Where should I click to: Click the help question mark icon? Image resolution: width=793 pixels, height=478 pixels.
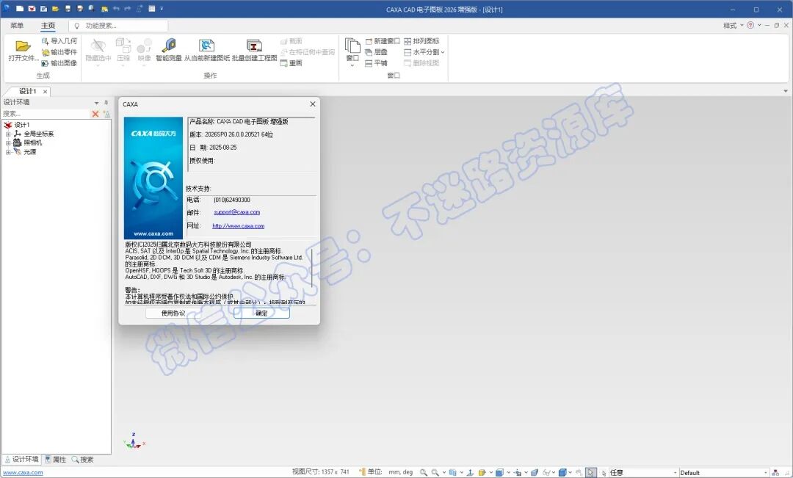(x=750, y=25)
